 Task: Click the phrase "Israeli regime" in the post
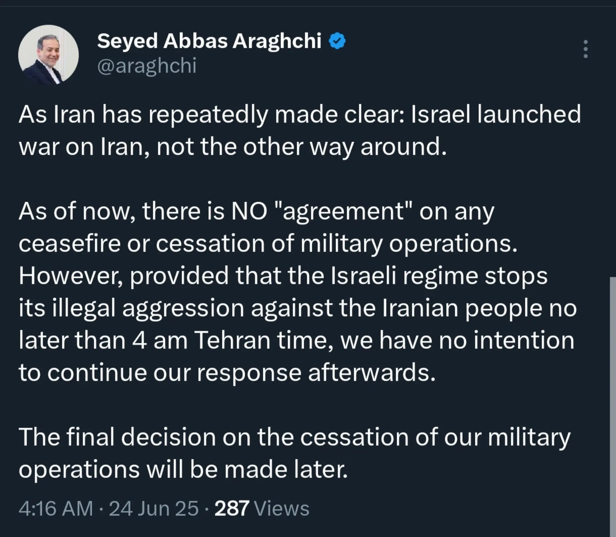point(404,276)
